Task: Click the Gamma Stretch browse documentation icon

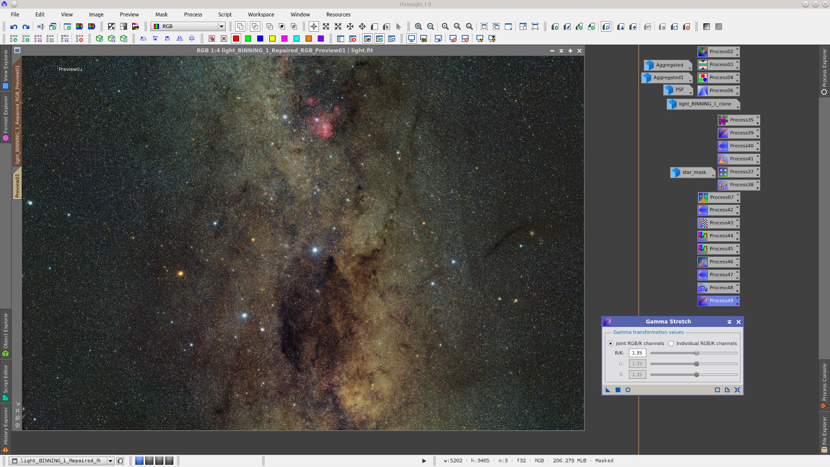Action: pos(727,390)
